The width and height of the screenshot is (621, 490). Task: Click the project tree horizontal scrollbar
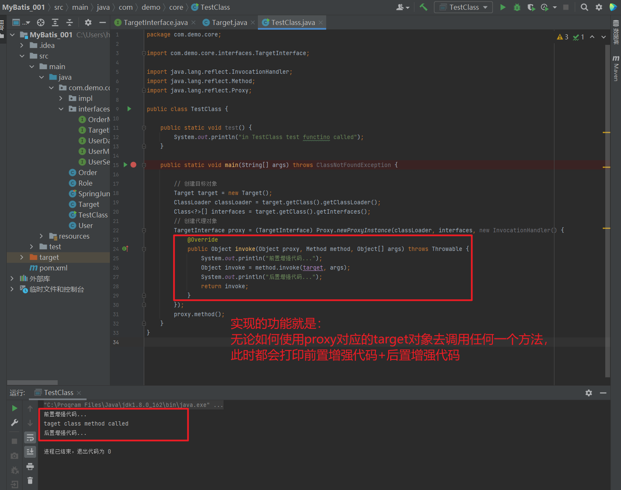(x=32, y=382)
